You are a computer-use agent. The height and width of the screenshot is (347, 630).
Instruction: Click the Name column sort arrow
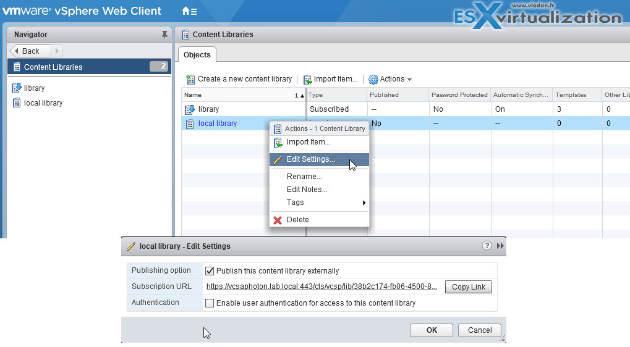[x=302, y=96]
